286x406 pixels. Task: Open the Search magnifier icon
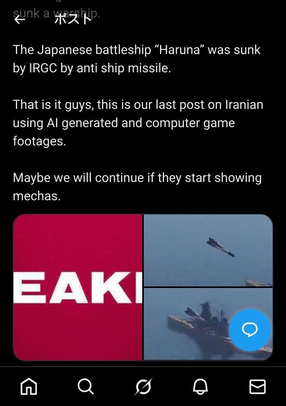(x=86, y=386)
